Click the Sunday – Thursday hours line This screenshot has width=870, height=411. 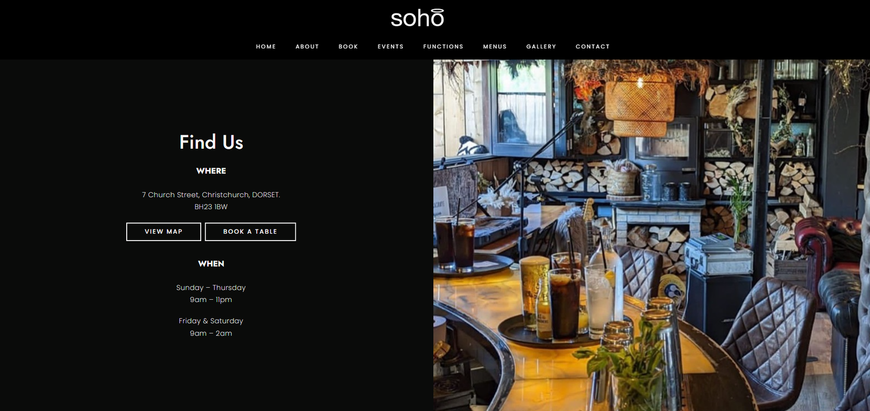coord(211,287)
